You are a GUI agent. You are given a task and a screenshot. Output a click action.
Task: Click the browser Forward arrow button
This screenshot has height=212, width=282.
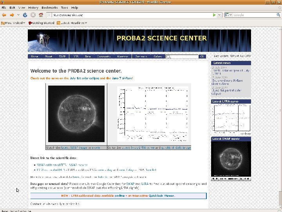[x=12, y=15]
